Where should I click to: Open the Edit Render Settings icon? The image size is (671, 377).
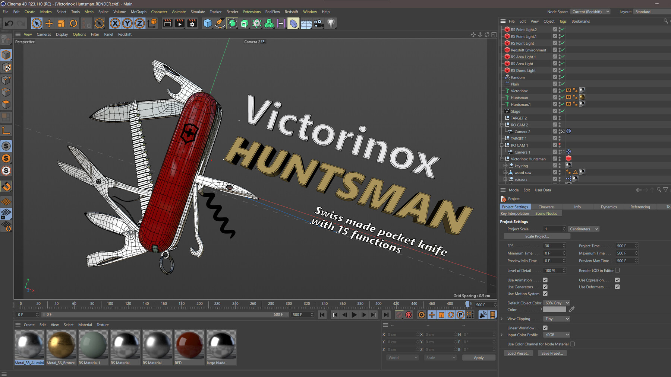pyautogui.click(x=192, y=23)
